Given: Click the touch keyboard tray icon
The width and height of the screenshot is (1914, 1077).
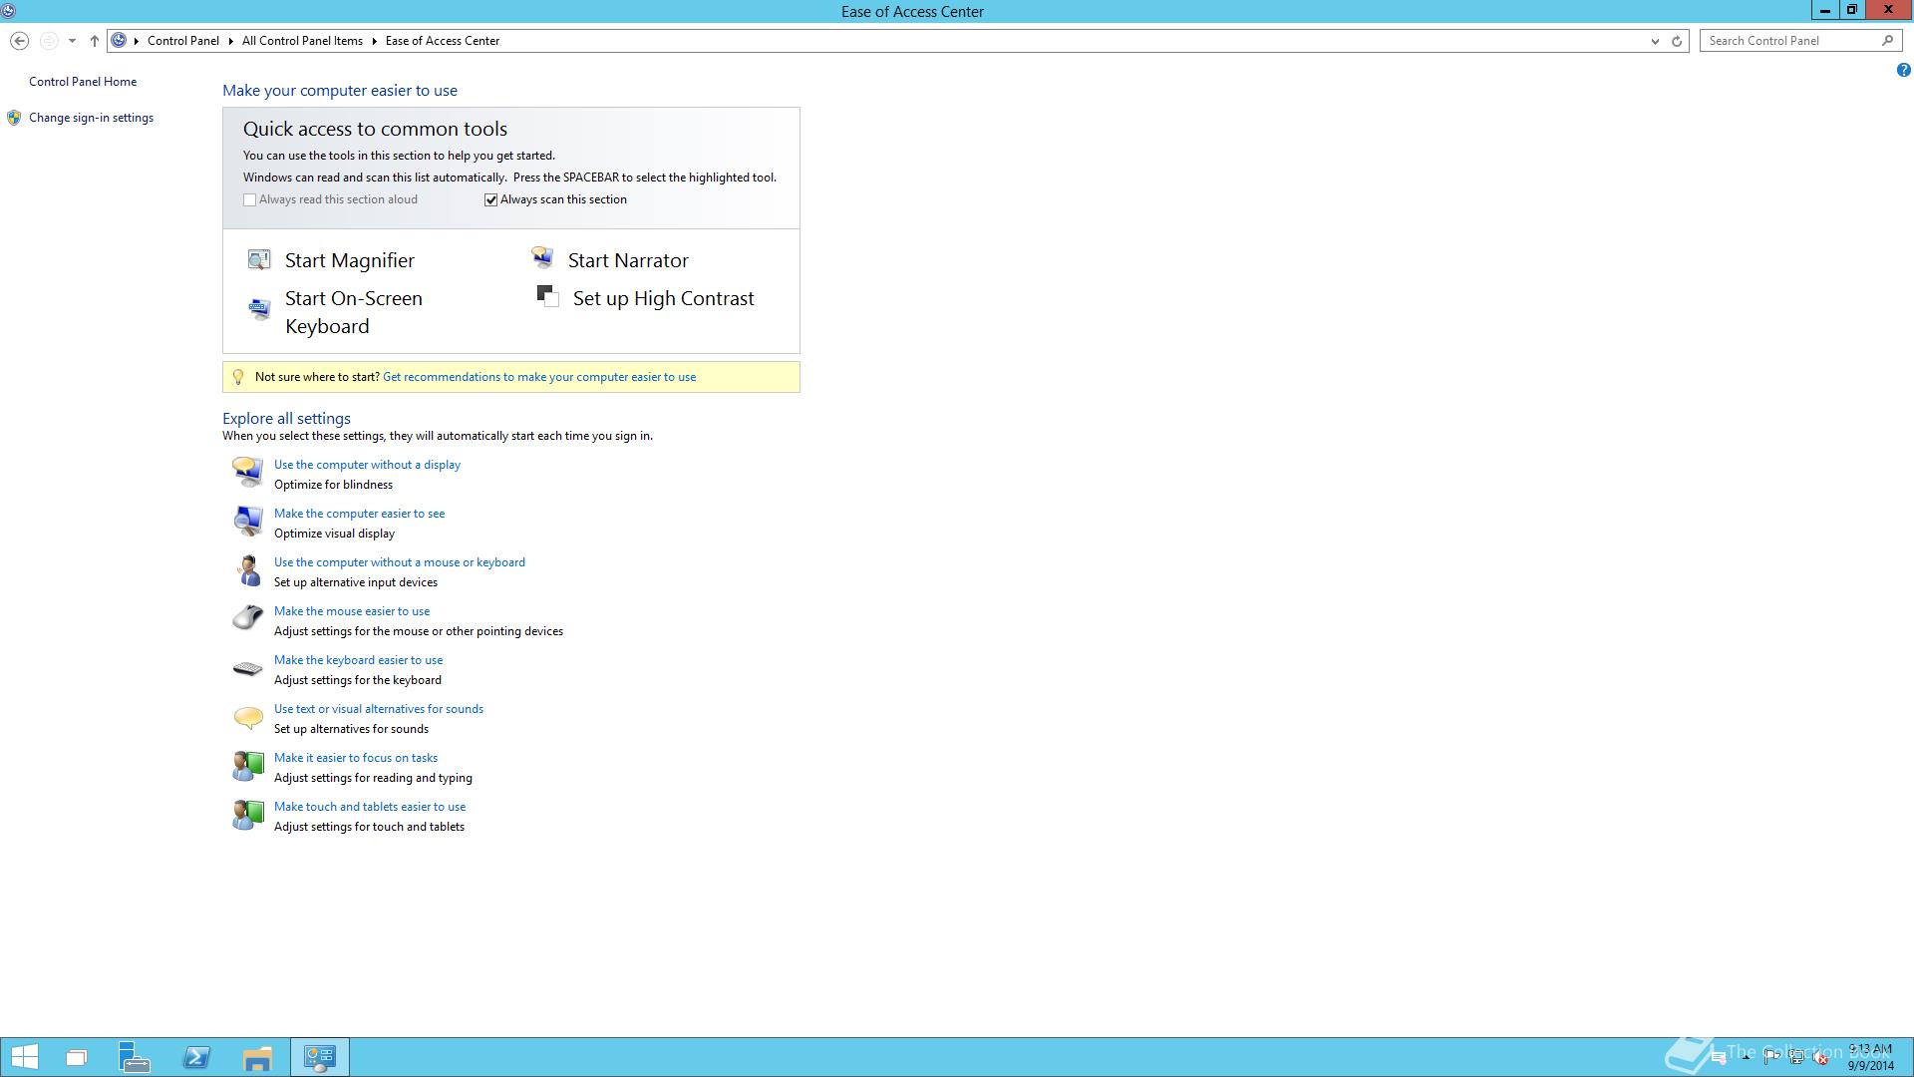Looking at the screenshot, I should point(1719,1058).
